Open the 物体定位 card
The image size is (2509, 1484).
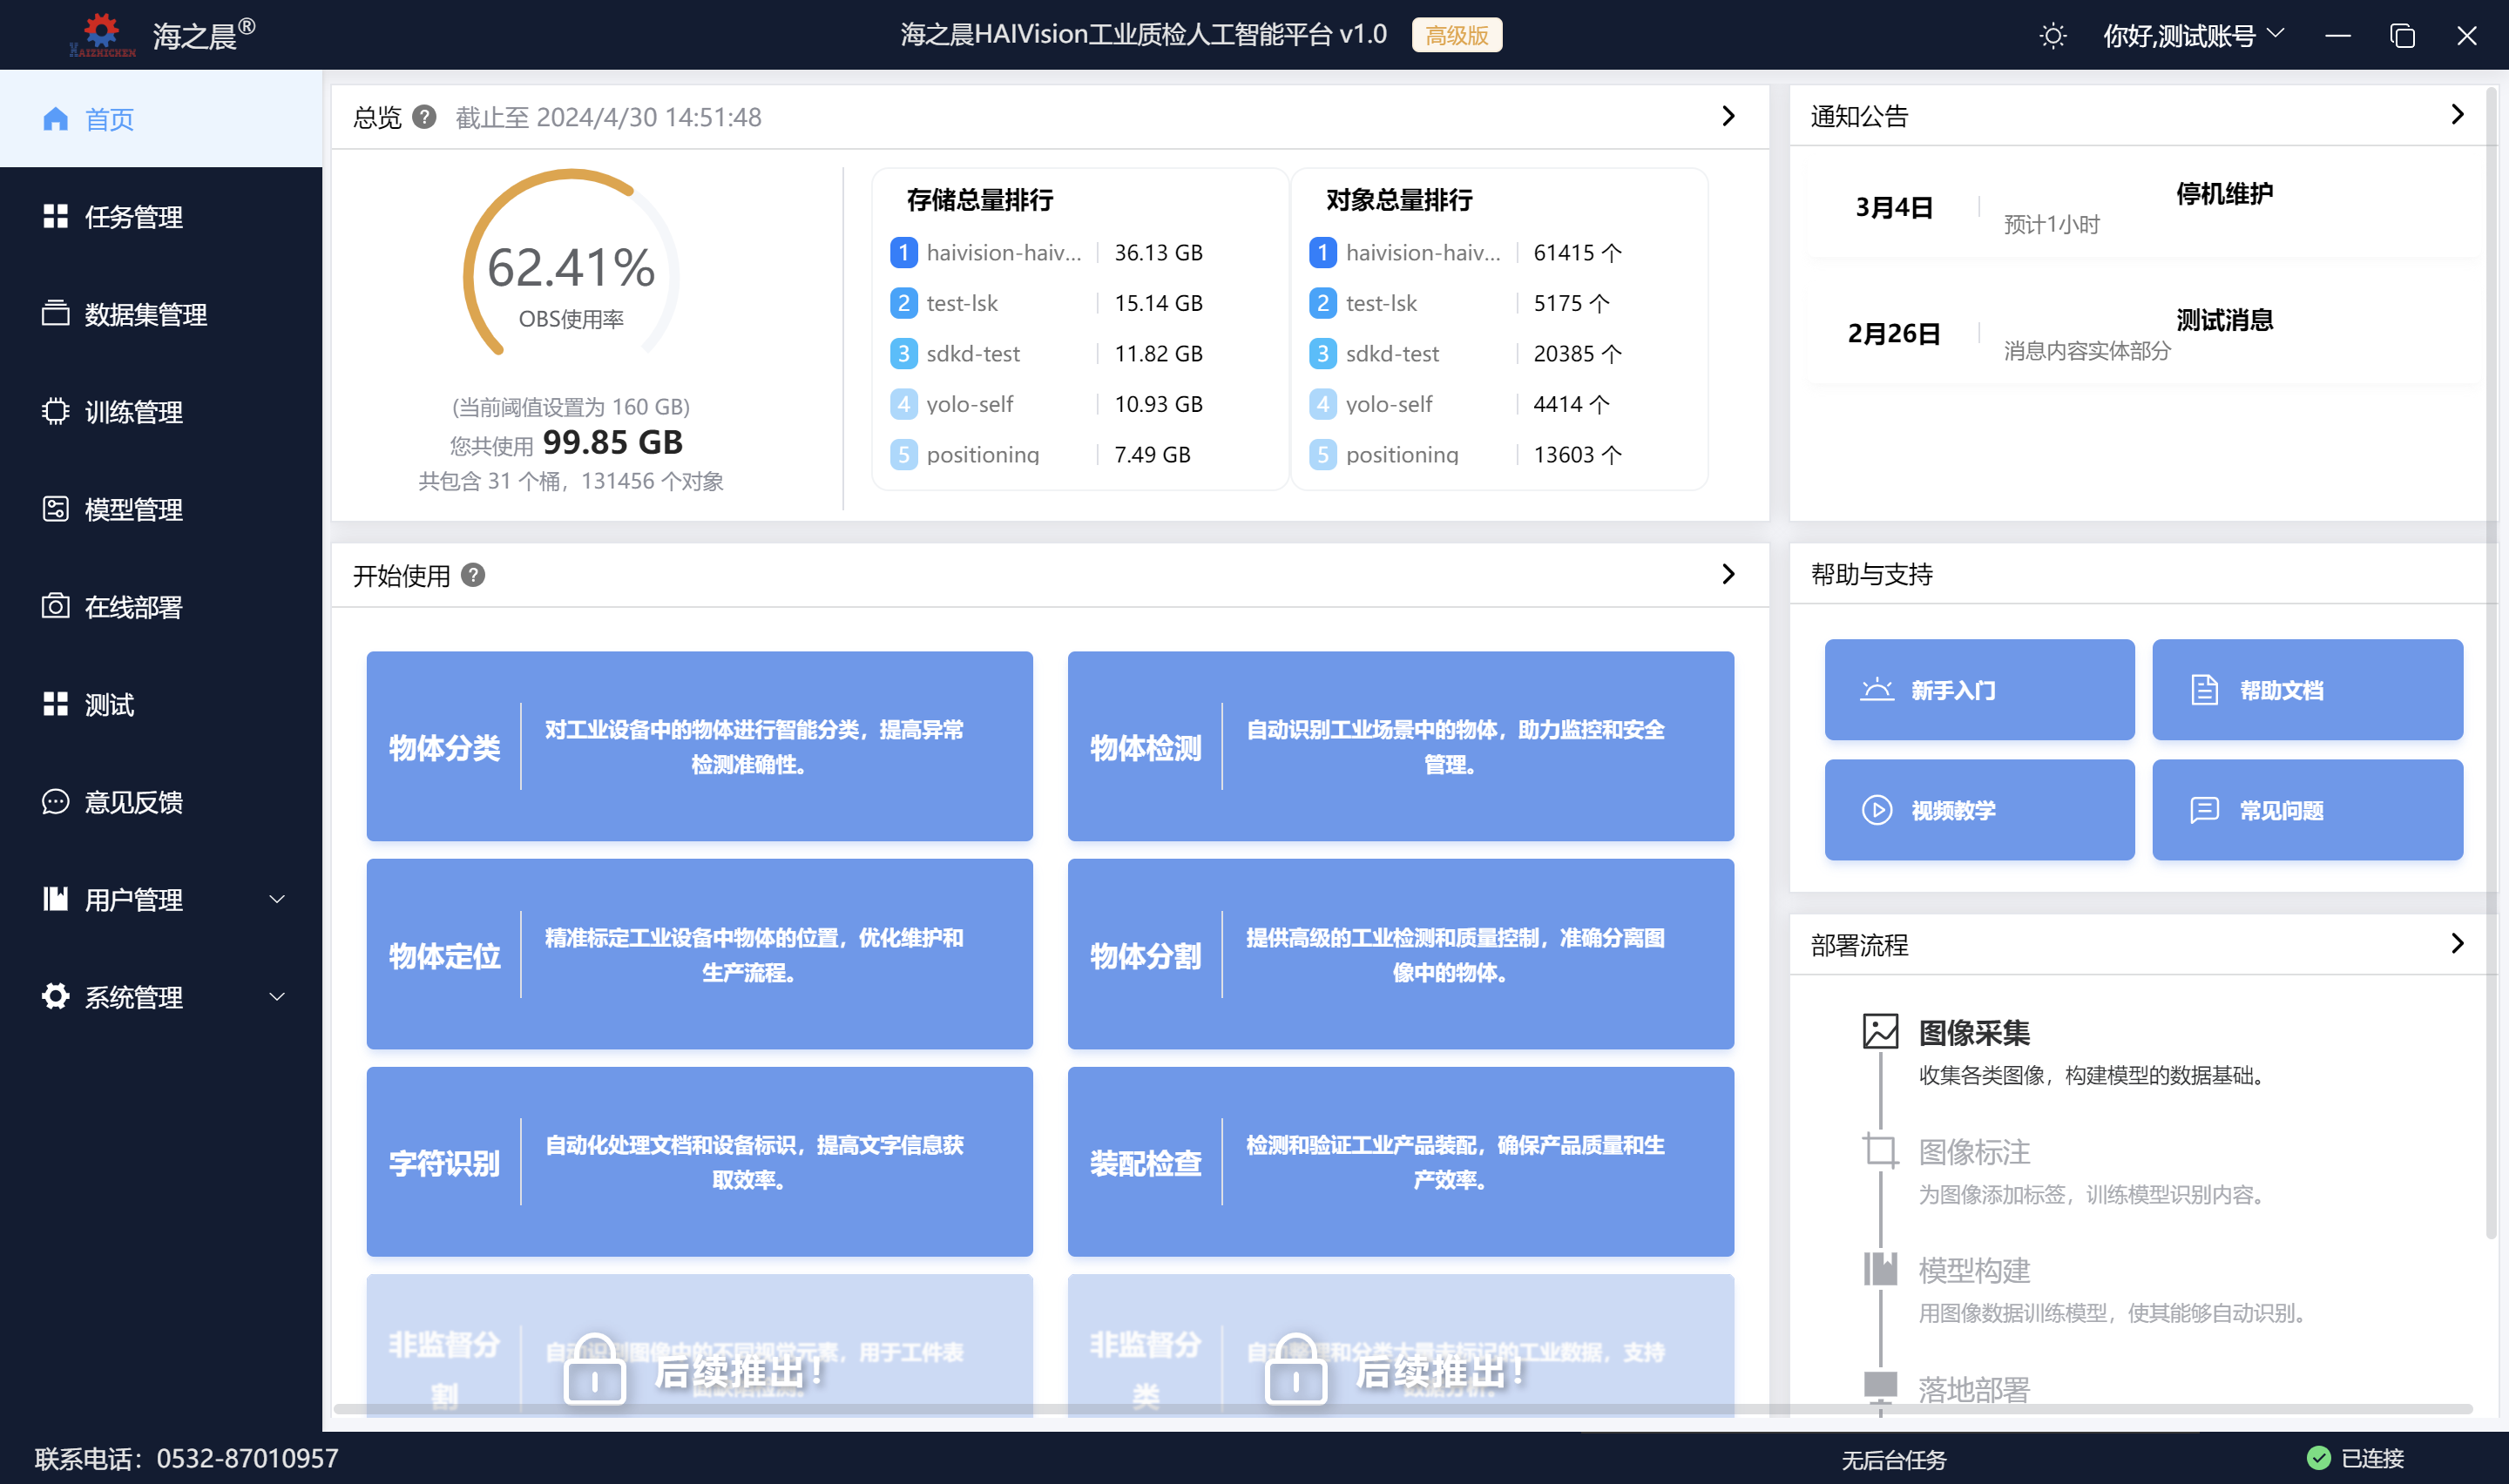(x=699, y=954)
